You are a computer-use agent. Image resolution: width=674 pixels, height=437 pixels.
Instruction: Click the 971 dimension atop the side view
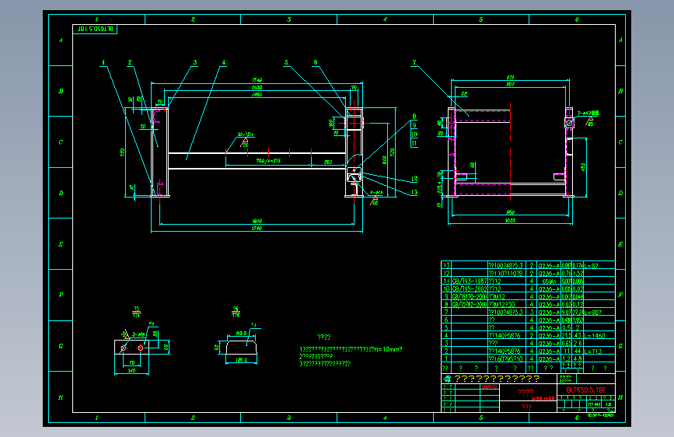[x=510, y=78]
